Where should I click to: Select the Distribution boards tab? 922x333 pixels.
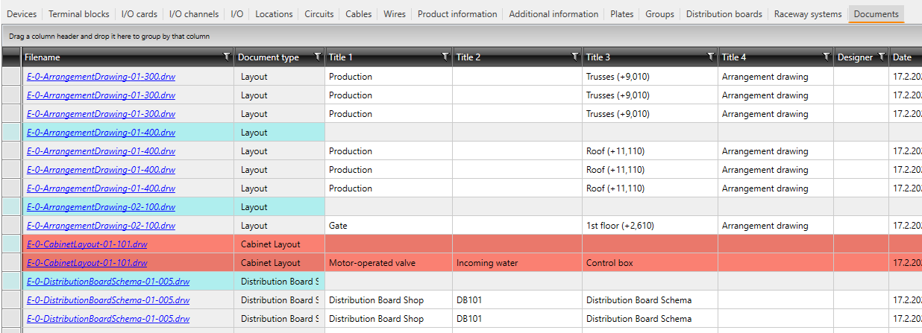pos(724,14)
